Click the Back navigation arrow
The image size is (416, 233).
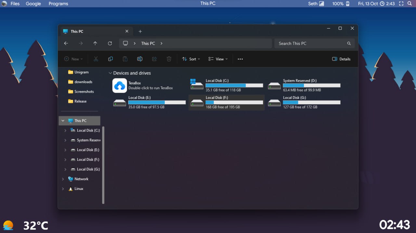click(66, 43)
